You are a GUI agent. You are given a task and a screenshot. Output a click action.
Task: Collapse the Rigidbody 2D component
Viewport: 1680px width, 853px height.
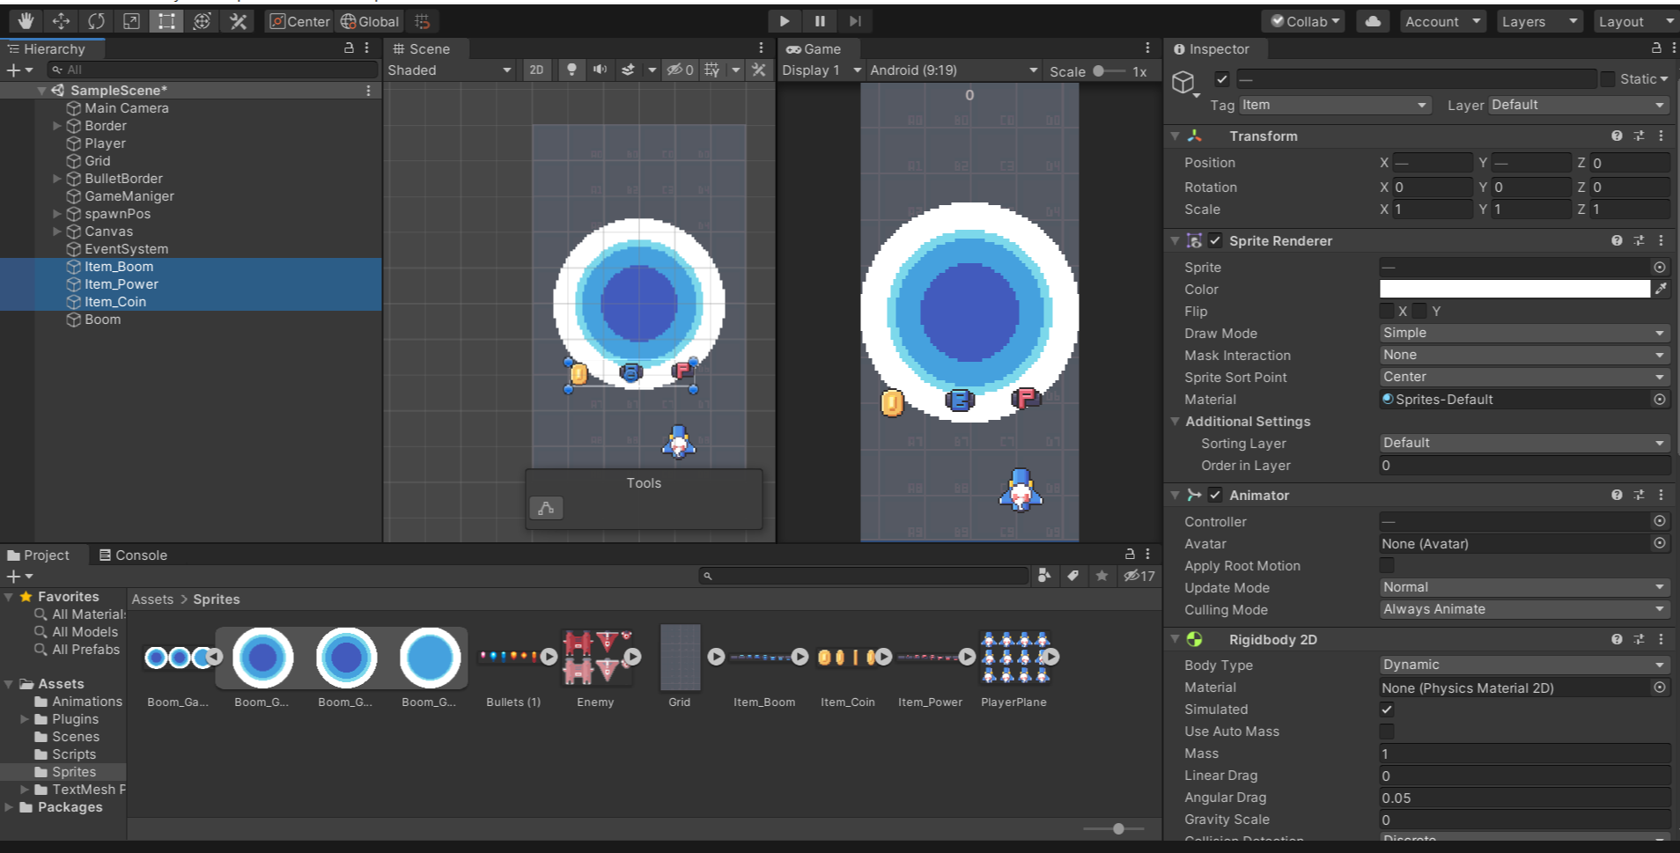click(x=1175, y=639)
